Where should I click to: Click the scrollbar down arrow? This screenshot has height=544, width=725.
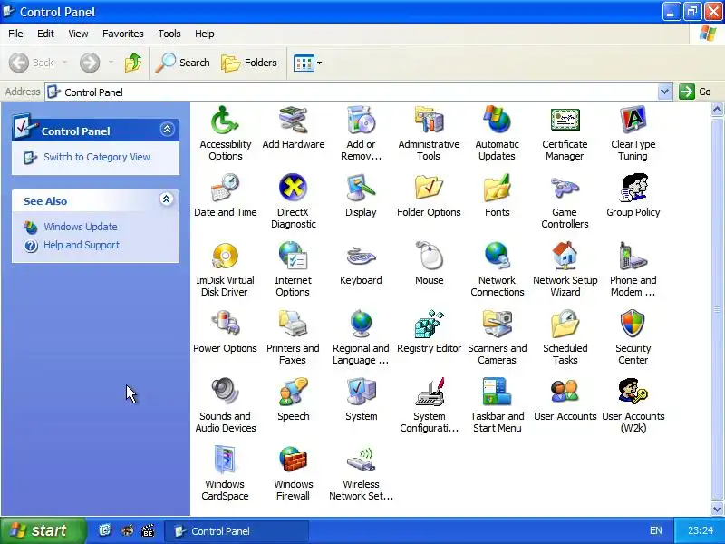717,509
